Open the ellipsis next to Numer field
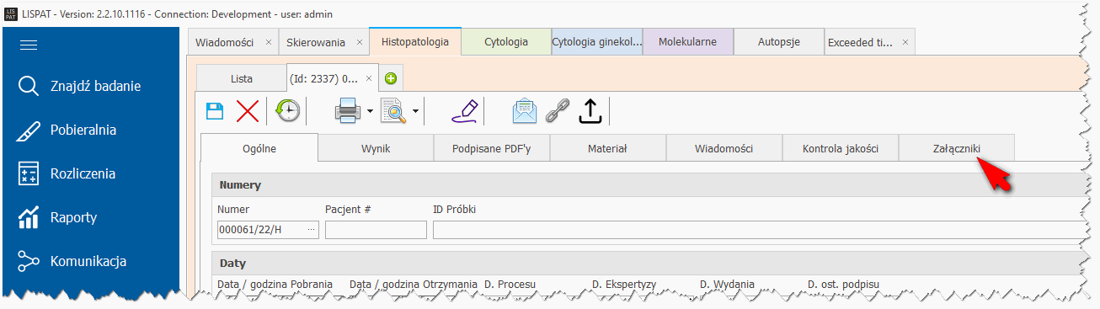 [x=311, y=230]
